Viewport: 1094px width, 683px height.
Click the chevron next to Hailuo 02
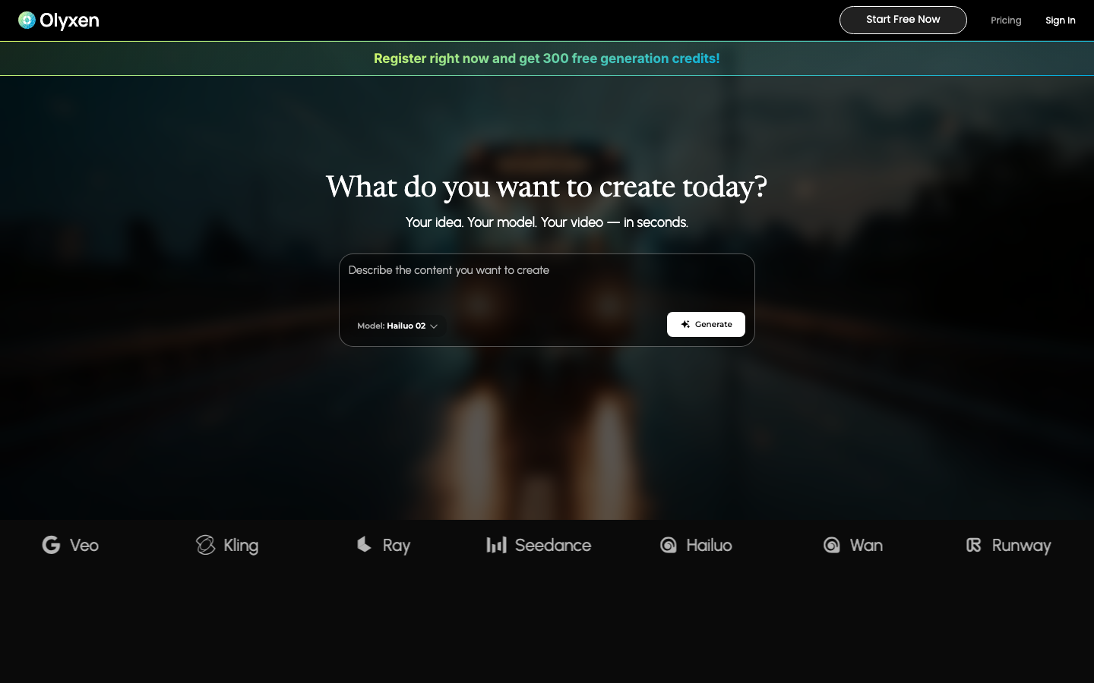tap(434, 326)
